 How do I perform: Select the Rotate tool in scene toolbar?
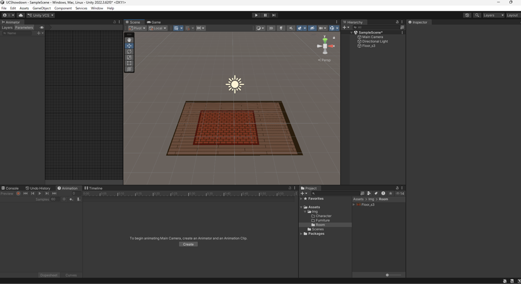click(129, 51)
